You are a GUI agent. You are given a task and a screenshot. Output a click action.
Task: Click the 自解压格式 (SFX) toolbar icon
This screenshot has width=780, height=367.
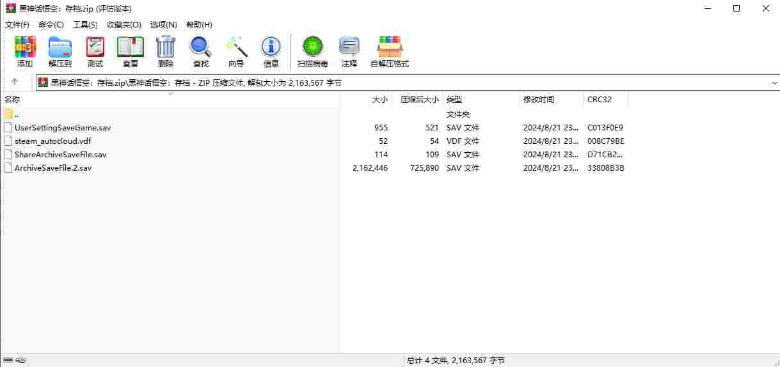pyautogui.click(x=390, y=47)
